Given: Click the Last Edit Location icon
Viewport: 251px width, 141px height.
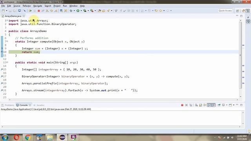Looking at the screenshot, I should click(x=156, y=11).
